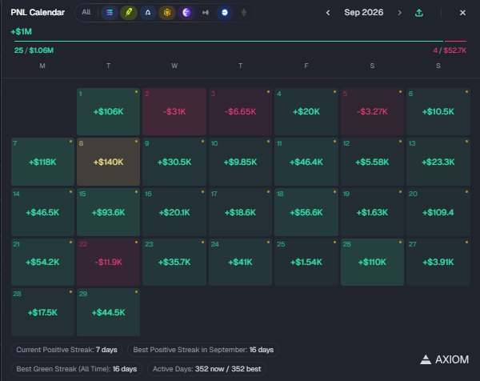Open day 13 with +$23.3K
This screenshot has height=381, width=480.
pyautogui.click(x=438, y=162)
